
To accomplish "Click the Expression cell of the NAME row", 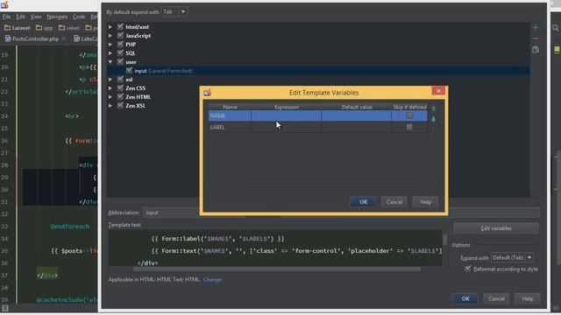I will [287, 115].
